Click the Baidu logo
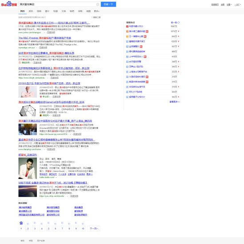The height and width of the screenshot is (244, 244). click(9, 4)
